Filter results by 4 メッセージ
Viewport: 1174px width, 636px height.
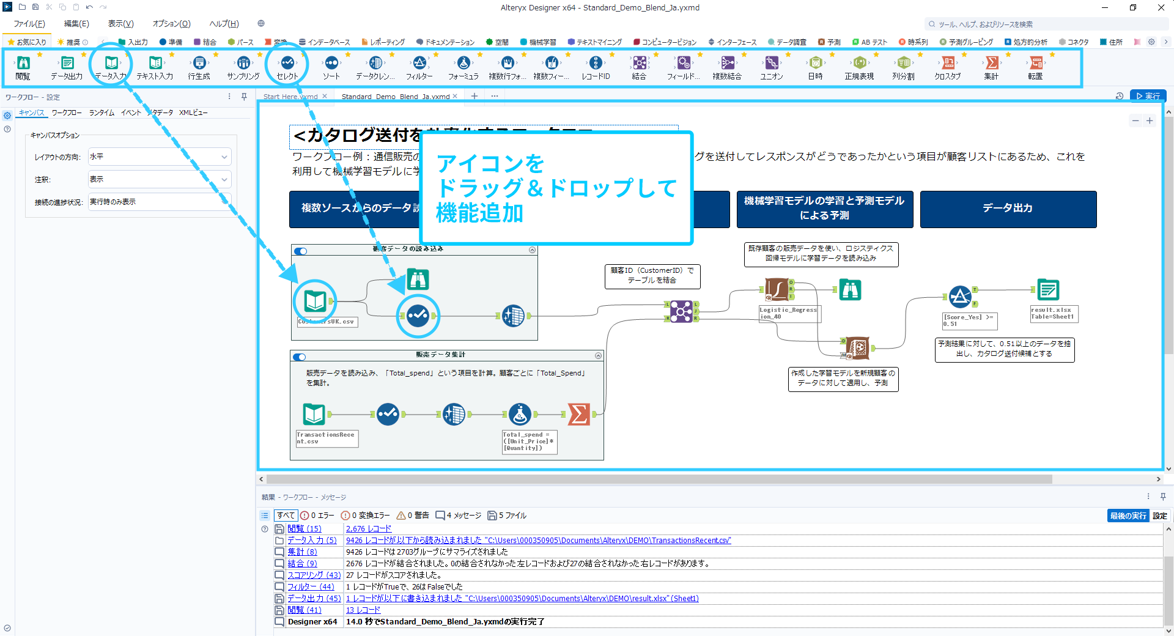pyautogui.click(x=458, y=516)
